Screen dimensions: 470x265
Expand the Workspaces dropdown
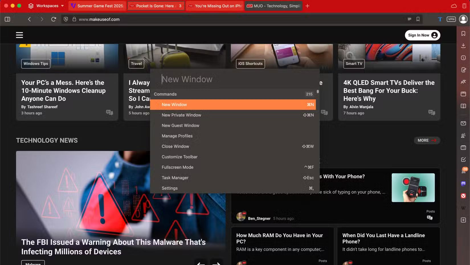tap(46, 6)
